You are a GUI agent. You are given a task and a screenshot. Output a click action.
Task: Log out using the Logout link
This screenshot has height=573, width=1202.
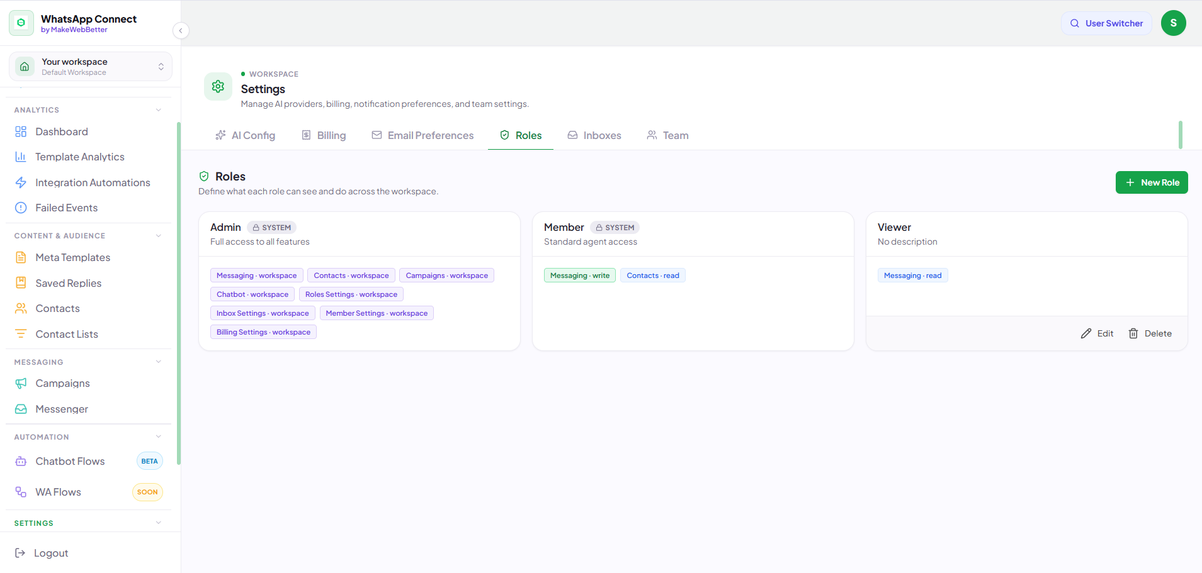tap(51, 553)
